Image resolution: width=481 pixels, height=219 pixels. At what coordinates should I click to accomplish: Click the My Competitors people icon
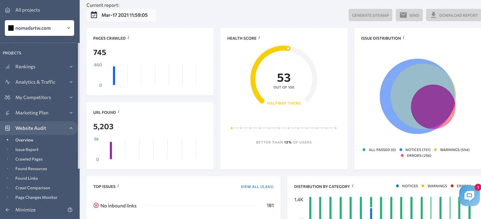[x=7, y=97]
